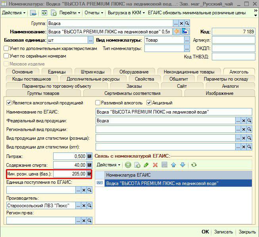The height and width of the screenshot is (237, 259).
Task: Clear the Федеральный вид продукции field
Action: 244,121
